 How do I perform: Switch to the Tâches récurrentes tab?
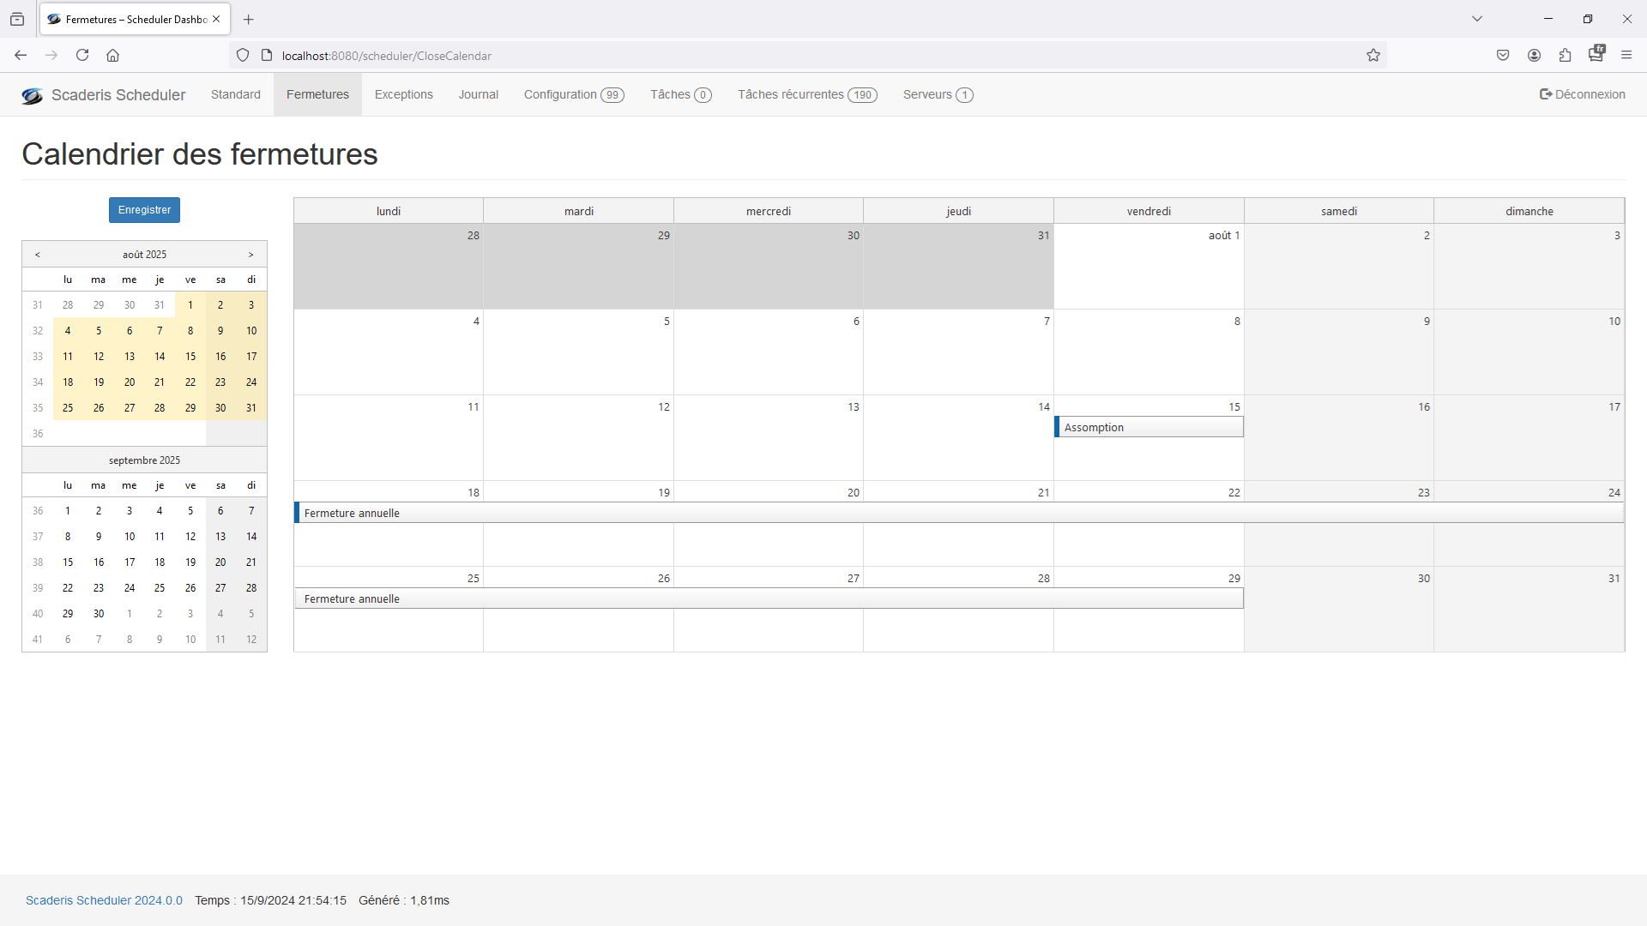[806, 94]
